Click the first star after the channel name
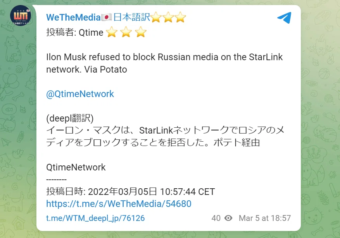Image resolution: width=340 pixels, height=238 pixels. pyautogui.click(x=156, y=17)
